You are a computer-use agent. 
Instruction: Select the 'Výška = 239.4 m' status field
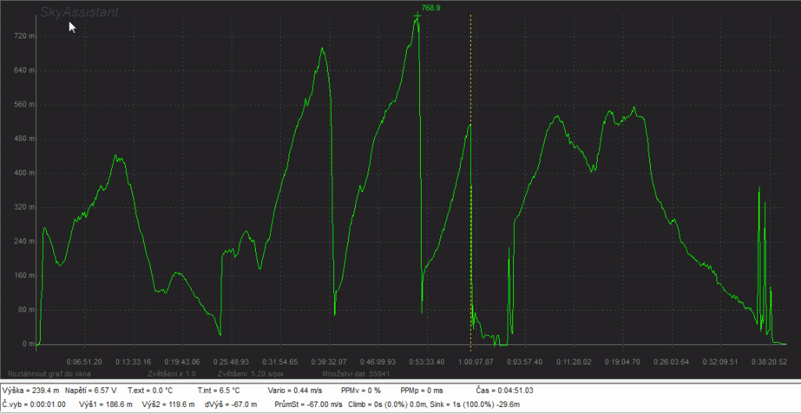click(31, 390)
